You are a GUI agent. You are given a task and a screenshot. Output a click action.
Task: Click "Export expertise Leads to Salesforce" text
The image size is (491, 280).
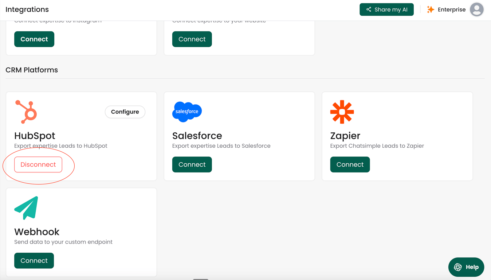221,146
